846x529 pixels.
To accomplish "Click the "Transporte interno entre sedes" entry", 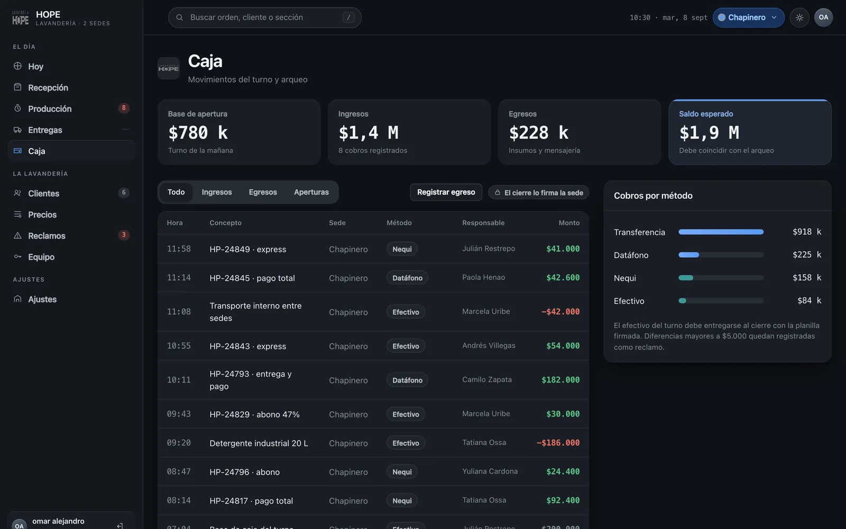I will [256, 312].
